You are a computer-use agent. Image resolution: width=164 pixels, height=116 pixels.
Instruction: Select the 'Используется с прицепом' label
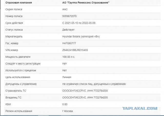pos(21,70)
